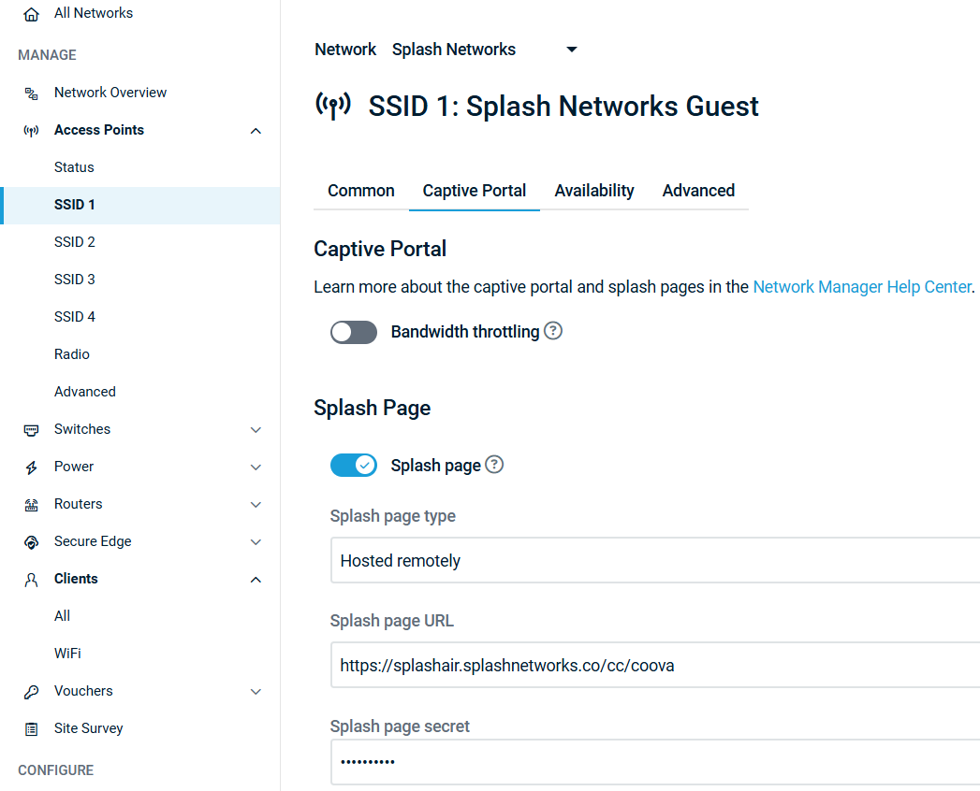Screen dimensions: 980x791
Task: Open the Network Manager Help Center link
Action: coord(862,286)
